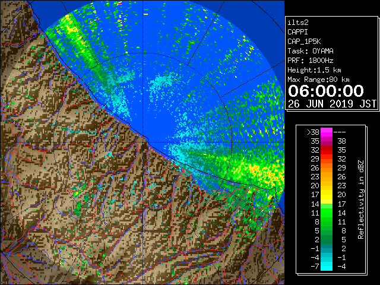Click the 'CAP_1P5K' label
380x285 pixels.
click(304, 42)
